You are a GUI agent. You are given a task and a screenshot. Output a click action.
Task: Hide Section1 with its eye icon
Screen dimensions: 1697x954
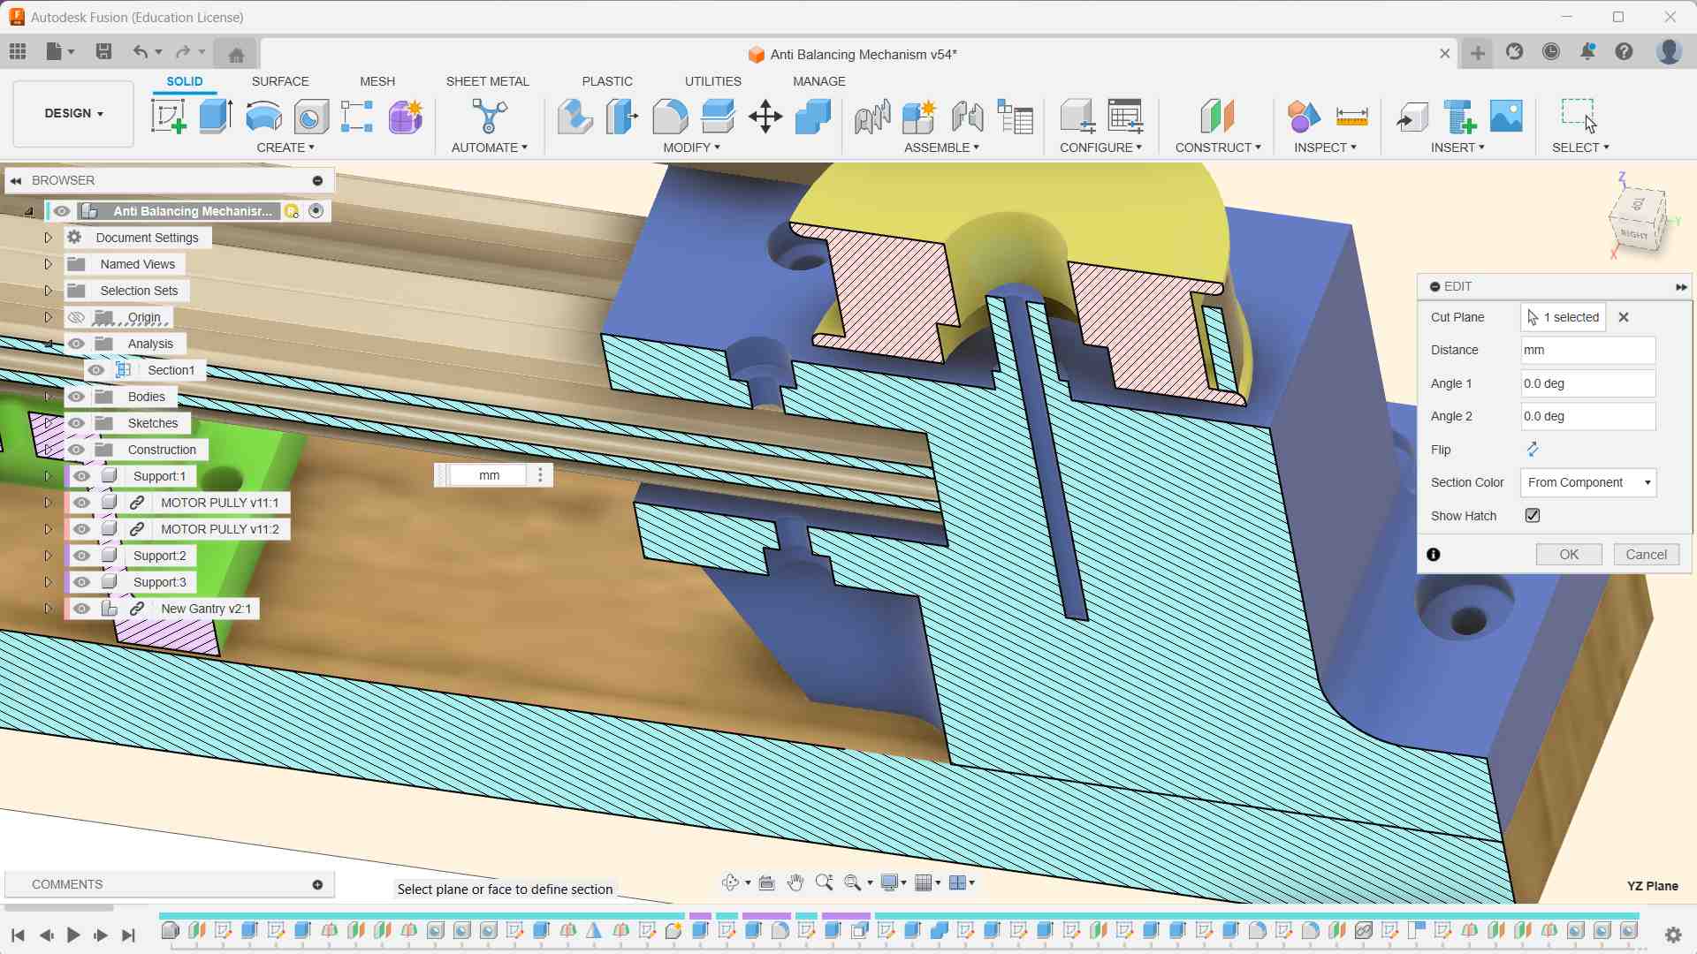[x=96, y=370]
